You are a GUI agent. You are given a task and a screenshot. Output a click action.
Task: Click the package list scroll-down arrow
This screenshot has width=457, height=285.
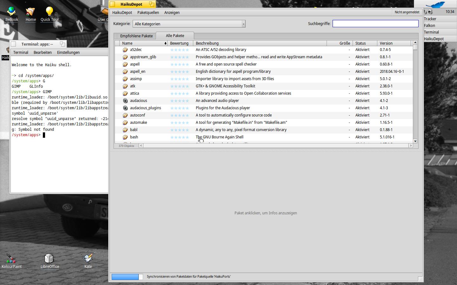point(415,141)
